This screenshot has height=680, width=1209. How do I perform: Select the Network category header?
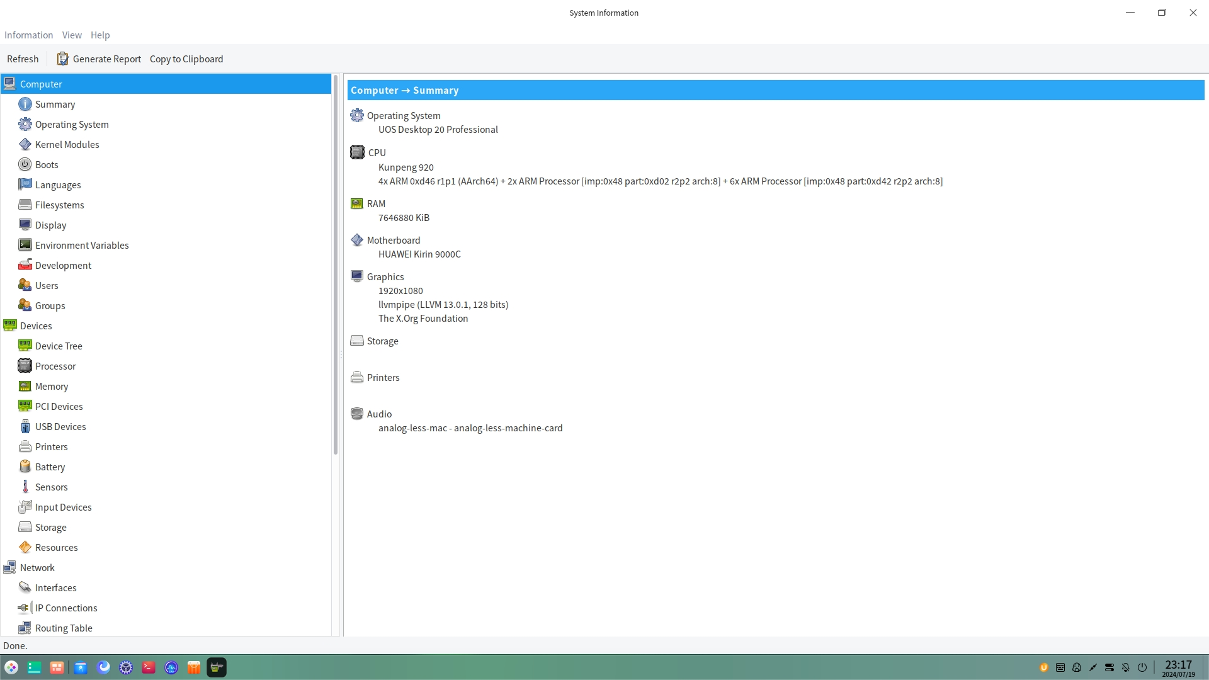[37, 567]
